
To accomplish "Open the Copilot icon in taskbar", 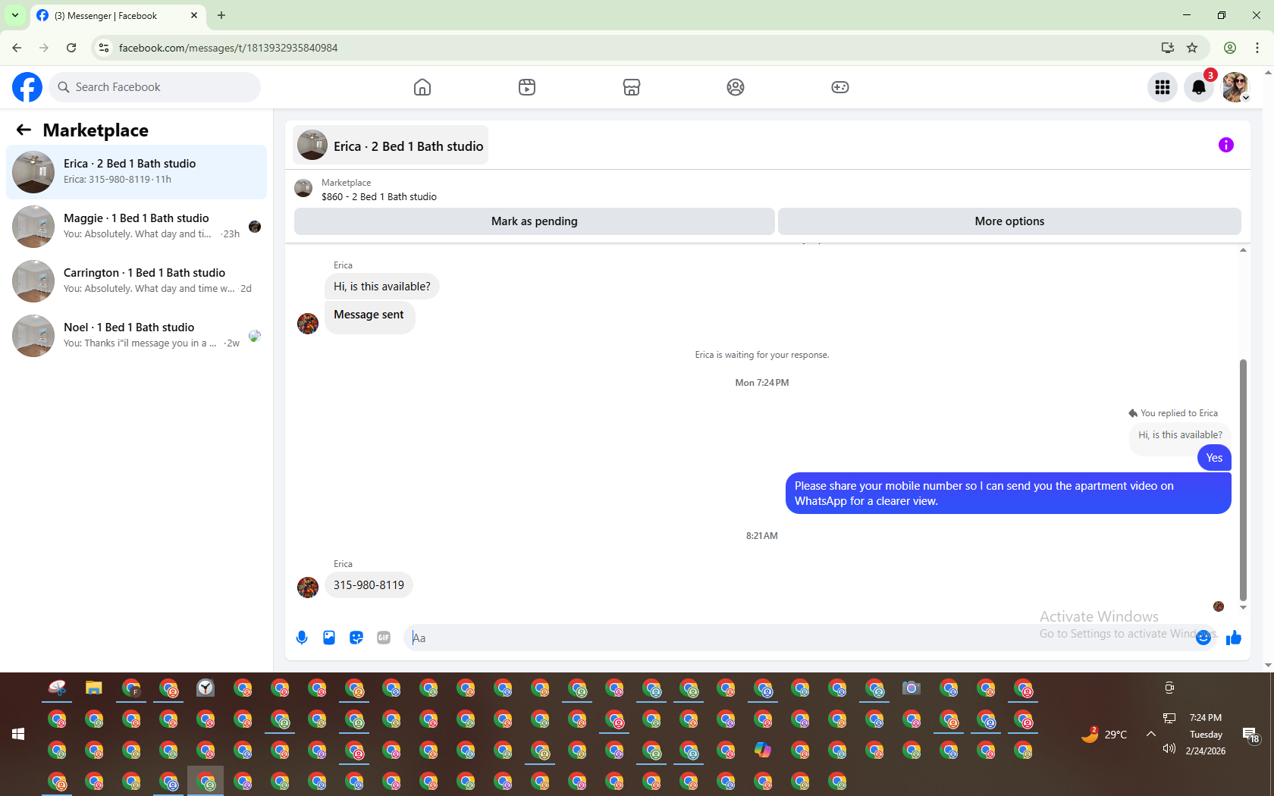I will click(763, 751).
